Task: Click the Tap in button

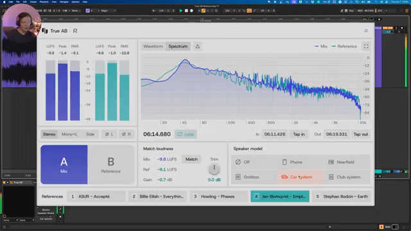Action: pyautogui.click(x=299, y=134)
